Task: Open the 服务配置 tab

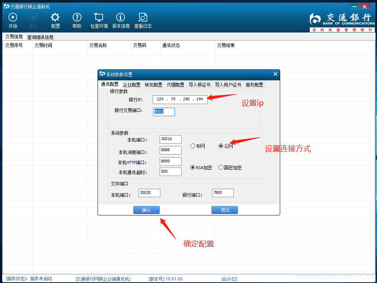Action: [254, 85]
